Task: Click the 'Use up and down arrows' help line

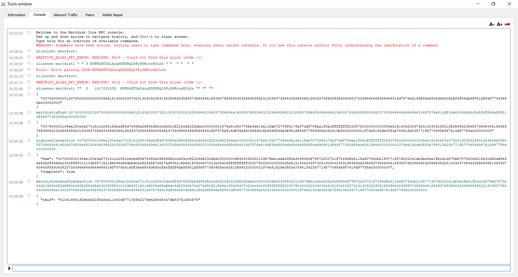Action: [x=113, y=37]
